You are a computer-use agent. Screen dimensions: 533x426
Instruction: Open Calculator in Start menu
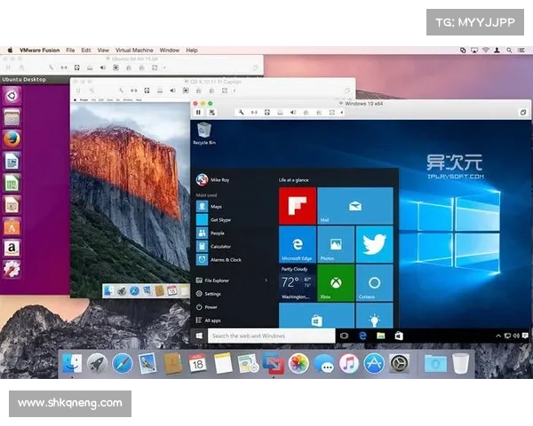[x=213, y=247]
